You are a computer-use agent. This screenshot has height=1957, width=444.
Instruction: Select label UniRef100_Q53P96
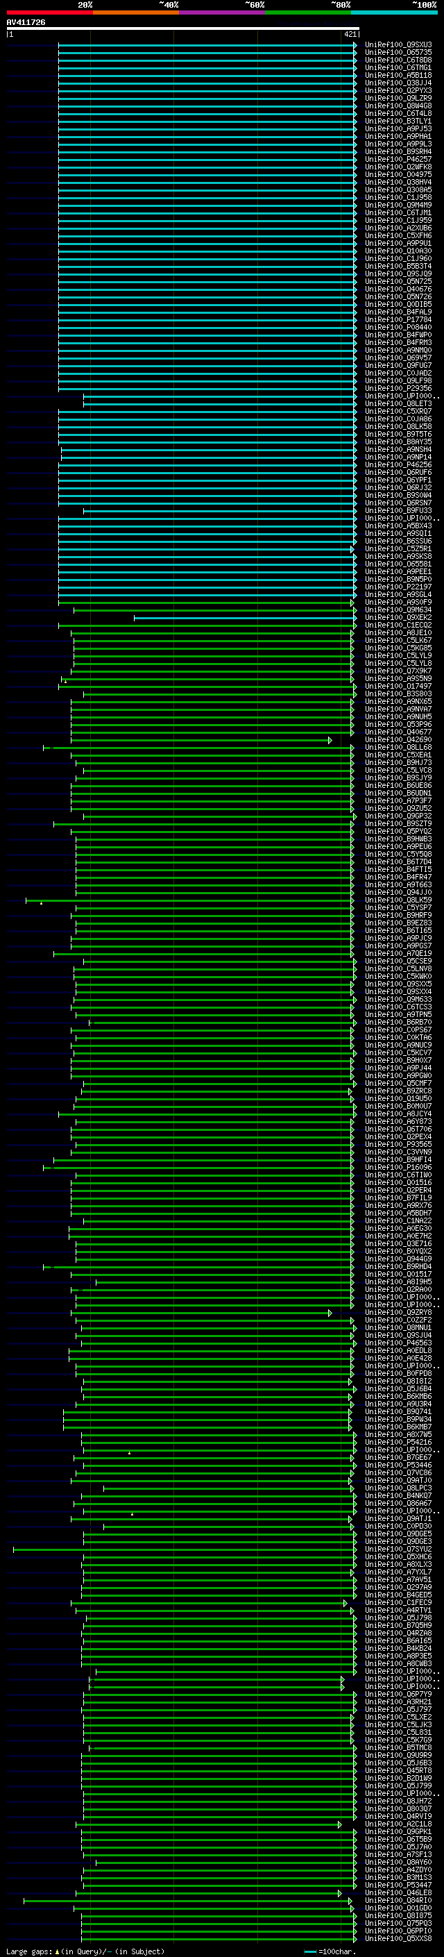pyautogui.click(x=398, y=724)
